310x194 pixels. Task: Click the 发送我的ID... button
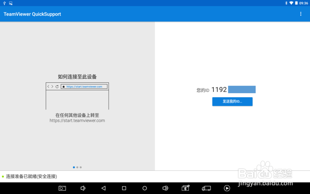coord(232,102)
